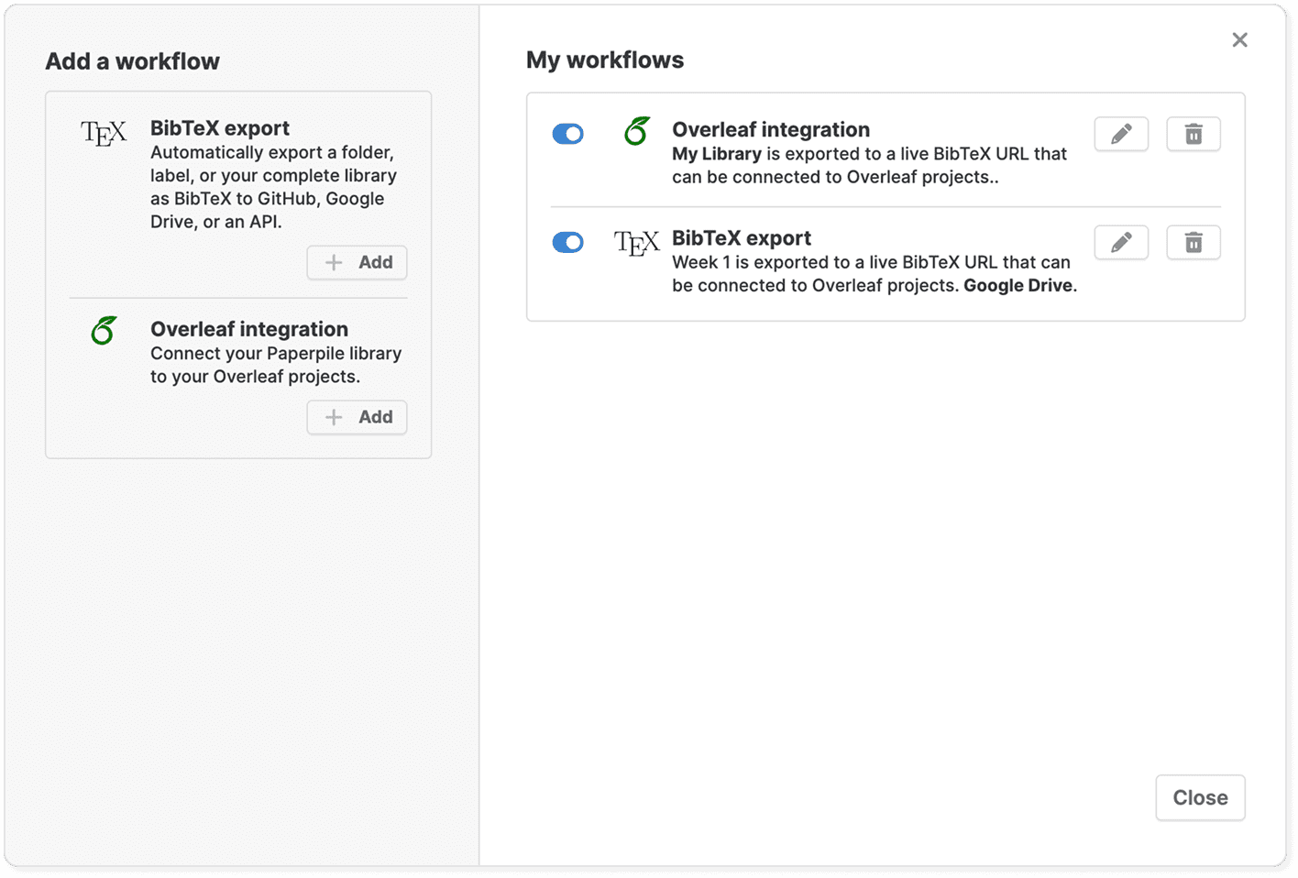The image size is (1298, 878).
Task: Disable the Overleaf integration workflow toggle
Action: coord(567,135)
